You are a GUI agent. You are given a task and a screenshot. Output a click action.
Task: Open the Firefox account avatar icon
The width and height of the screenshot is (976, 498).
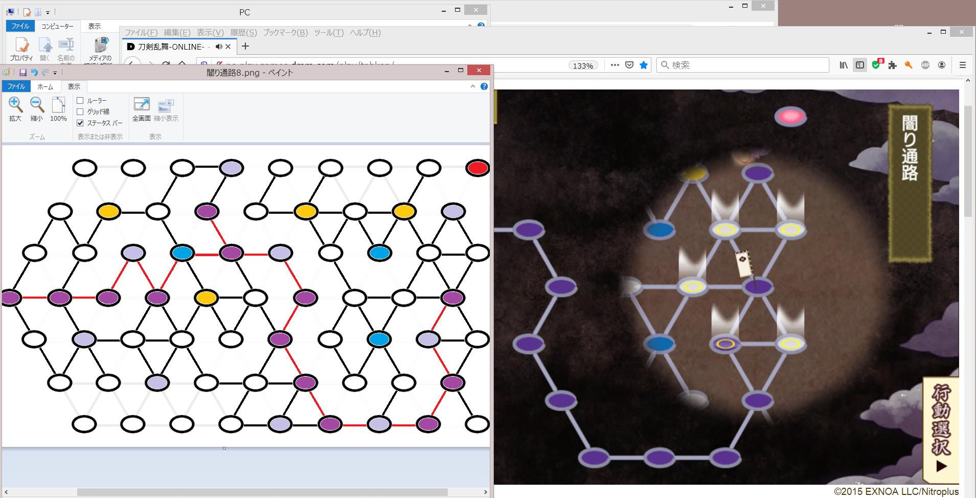click(x=941, y=65)
